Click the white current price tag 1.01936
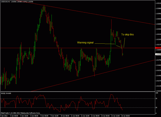The width and height of the screenshot is (161, 117). pyautogui.click(x=158, y=54)
